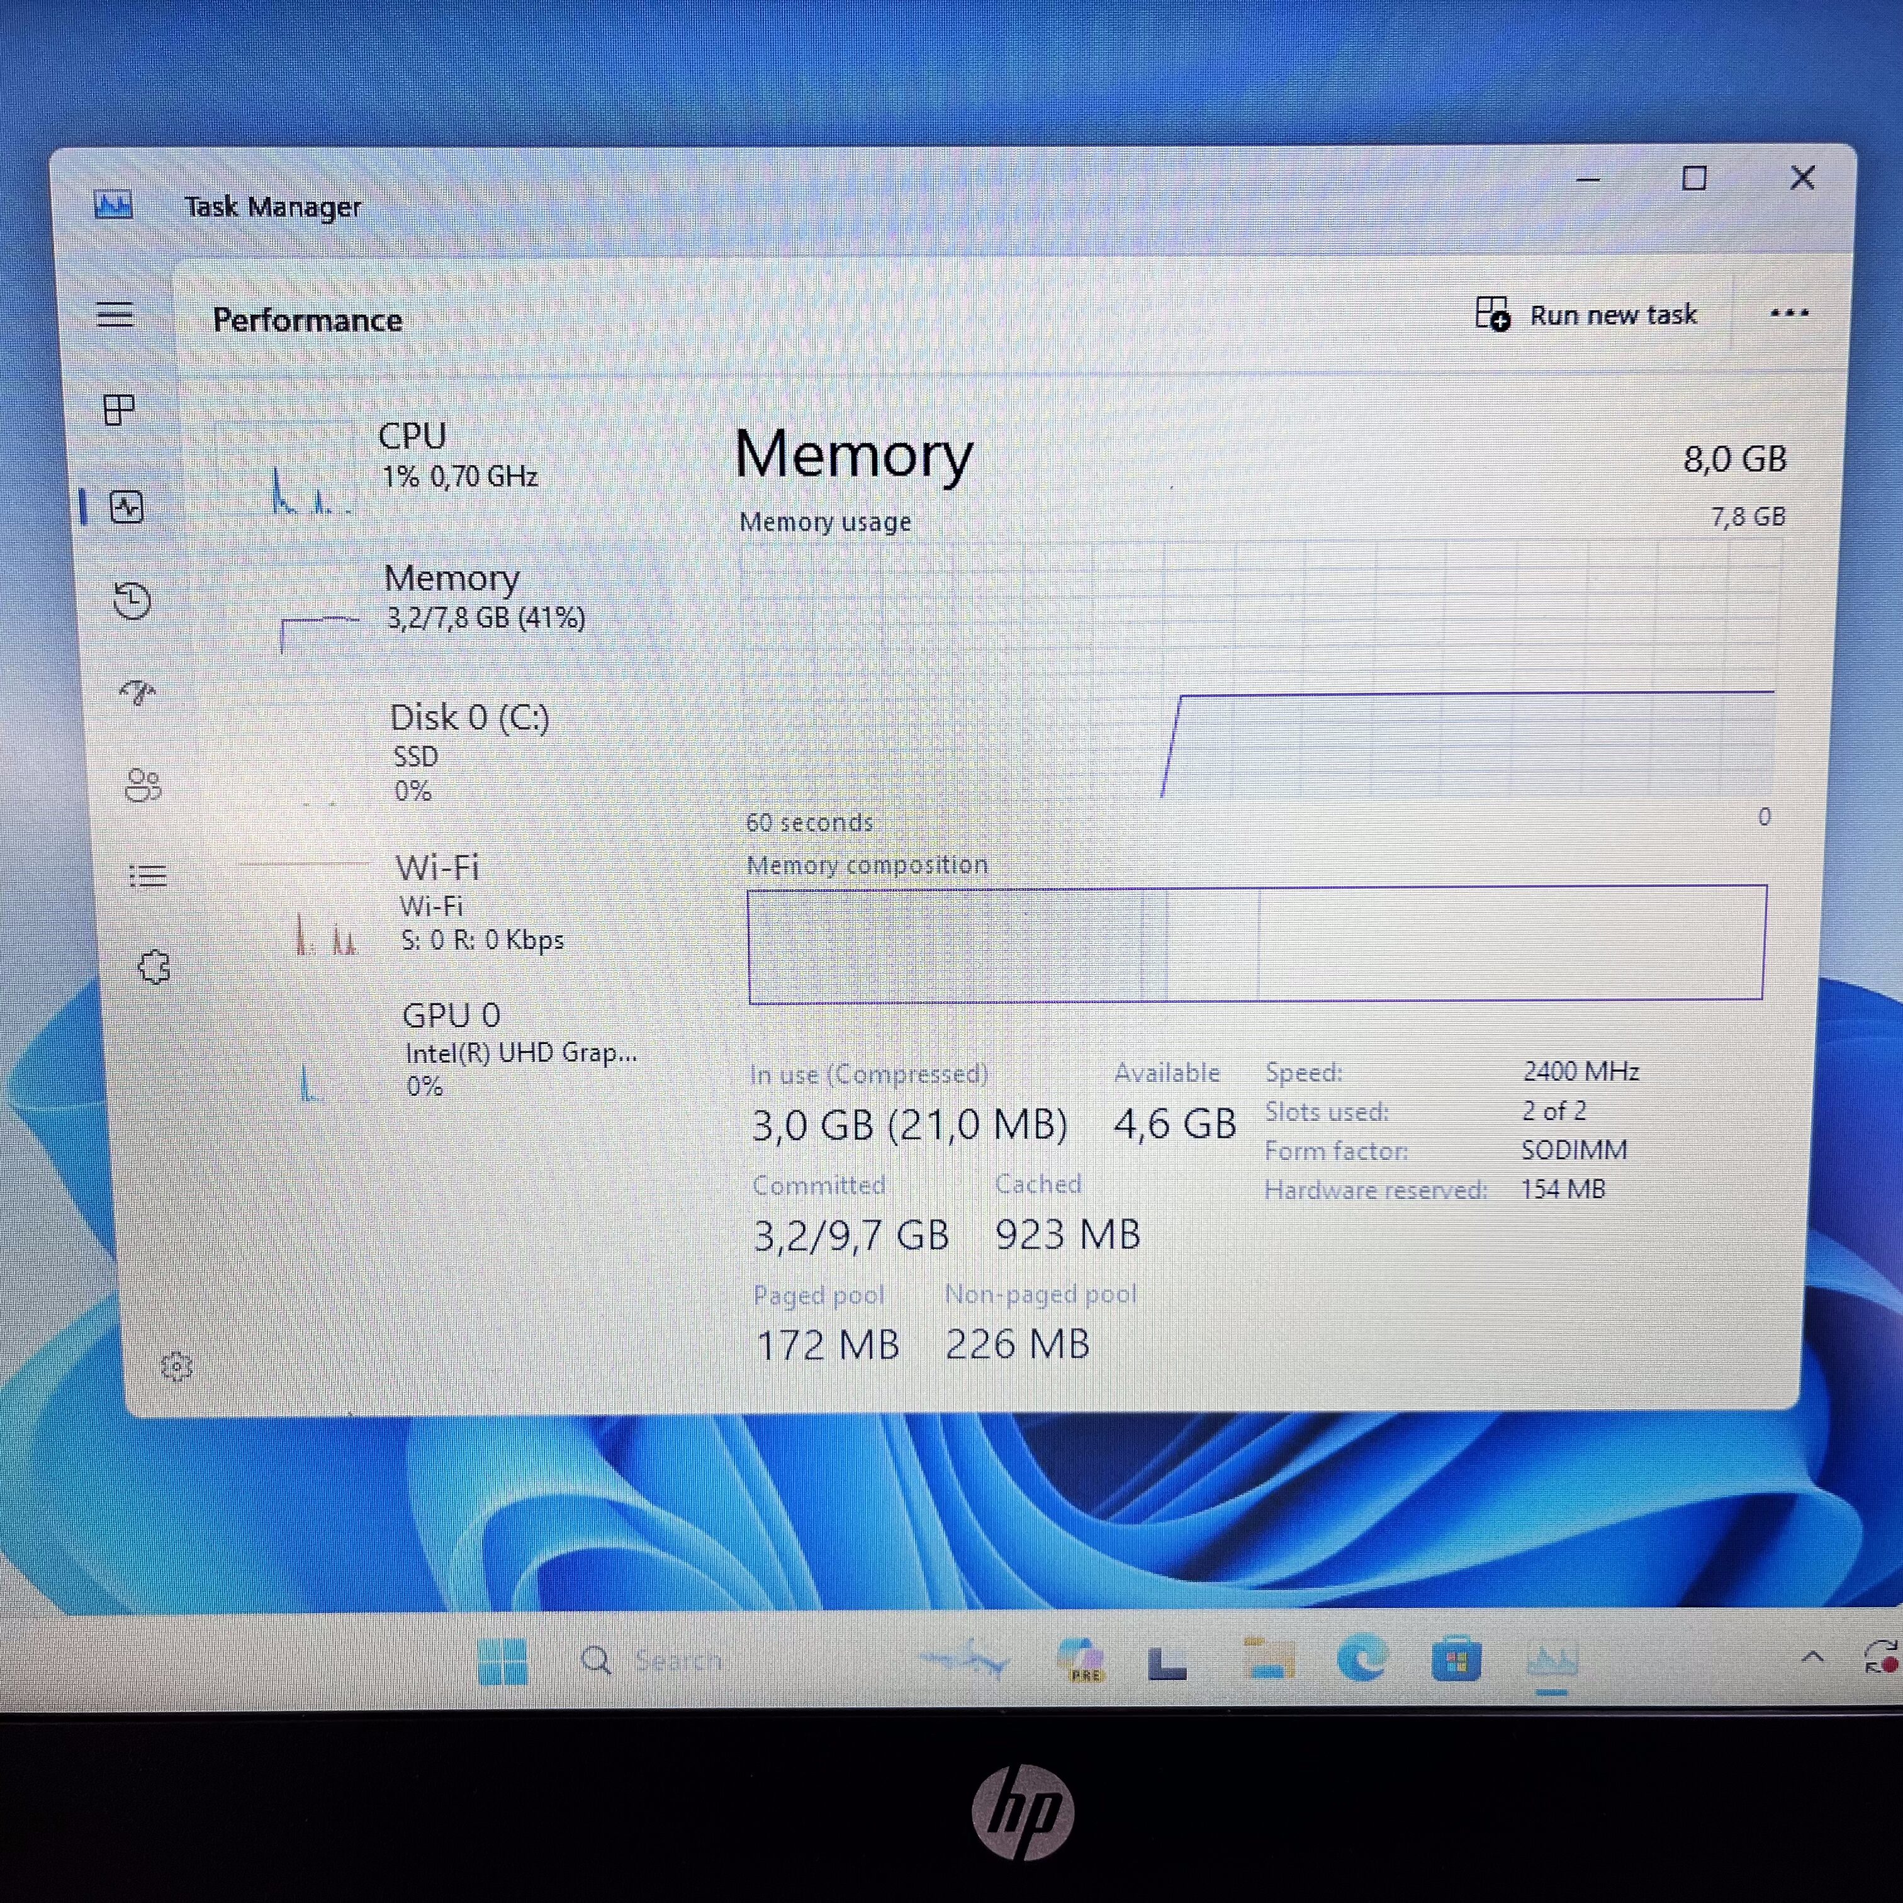Click the Task Manager taskbar icon
Screen dimensions: 1903x1903
click(x=1551, y=1659)
